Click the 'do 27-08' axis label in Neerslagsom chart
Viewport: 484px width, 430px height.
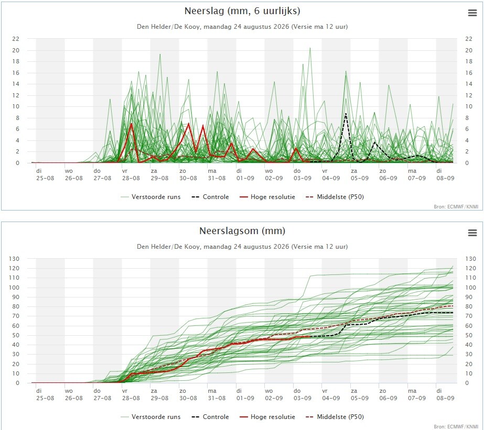click(102, 394)
